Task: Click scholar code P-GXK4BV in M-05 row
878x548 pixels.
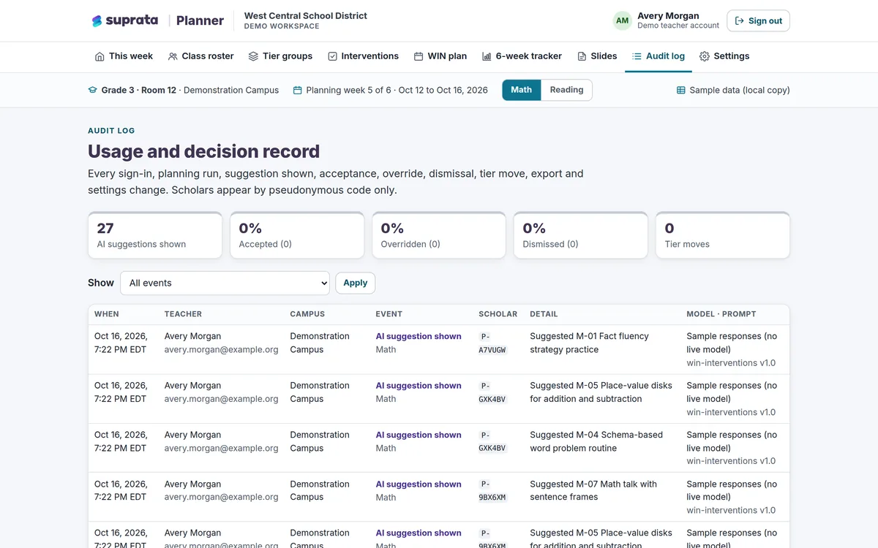Action: pyautogui.click(x=492, y=392)
